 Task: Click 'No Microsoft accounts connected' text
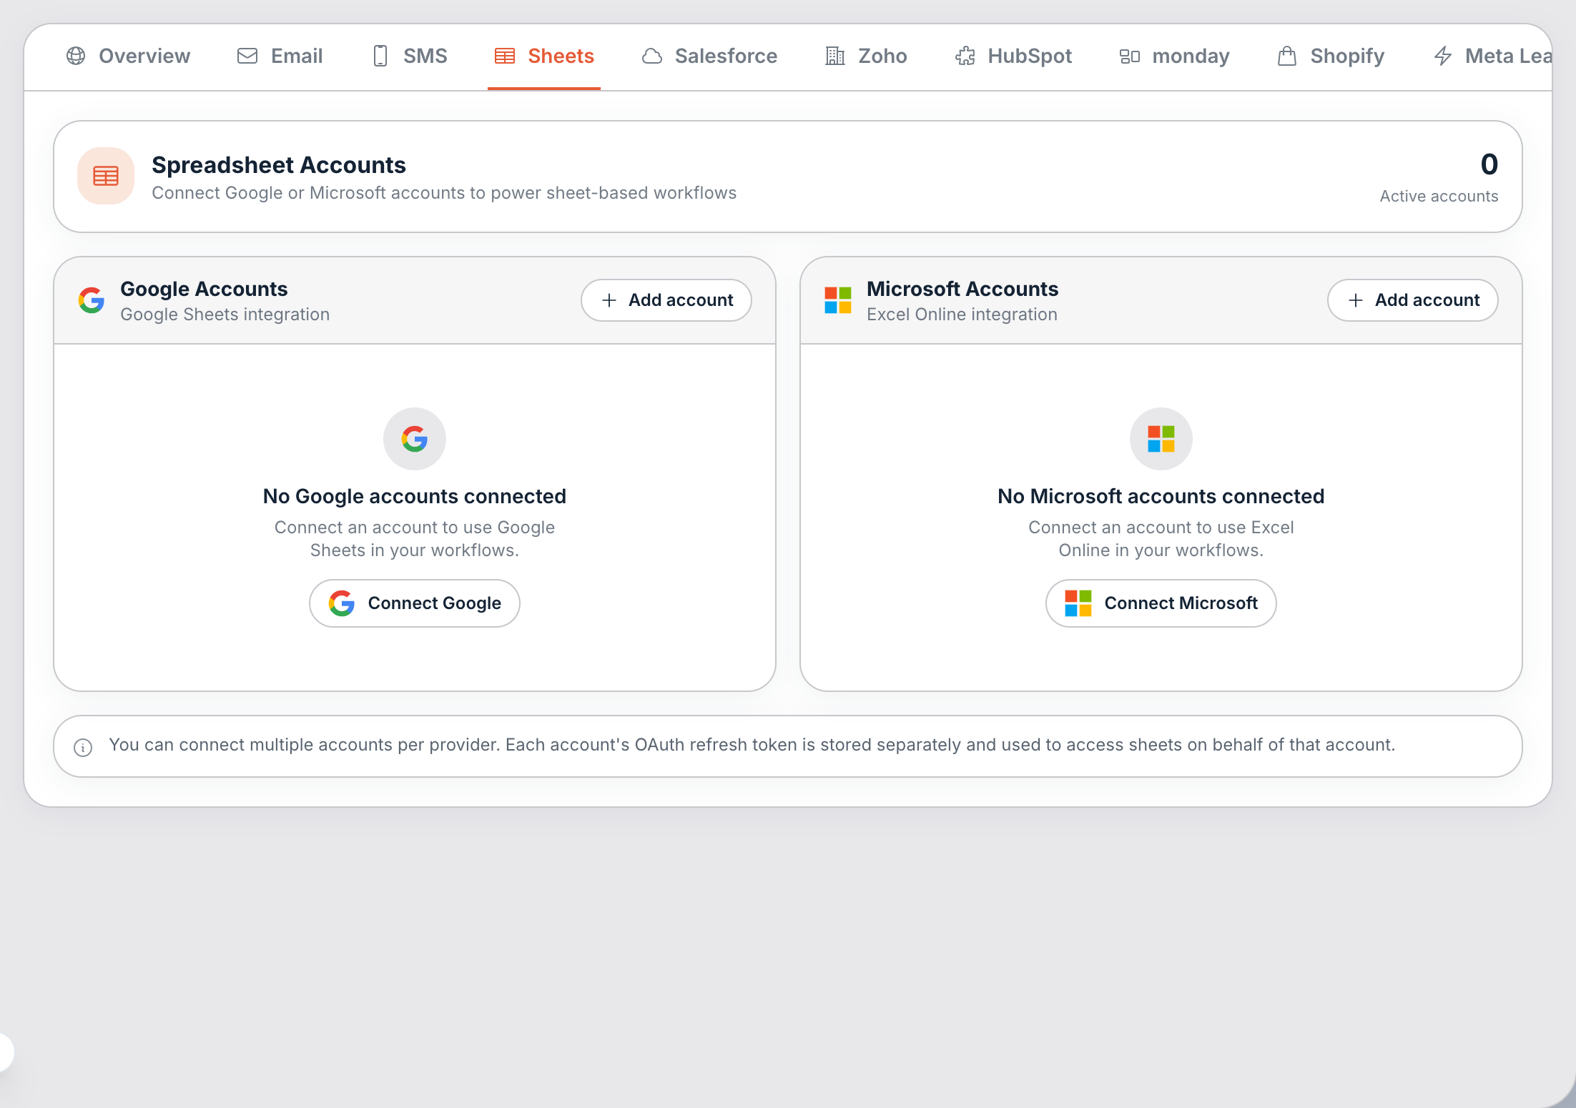[1161, 496]
